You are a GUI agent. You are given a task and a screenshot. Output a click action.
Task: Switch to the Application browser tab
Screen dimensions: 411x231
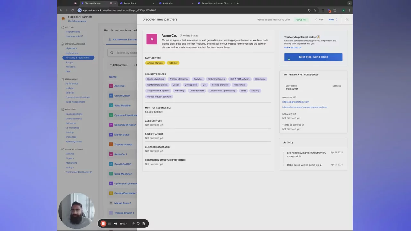(168, 3)
